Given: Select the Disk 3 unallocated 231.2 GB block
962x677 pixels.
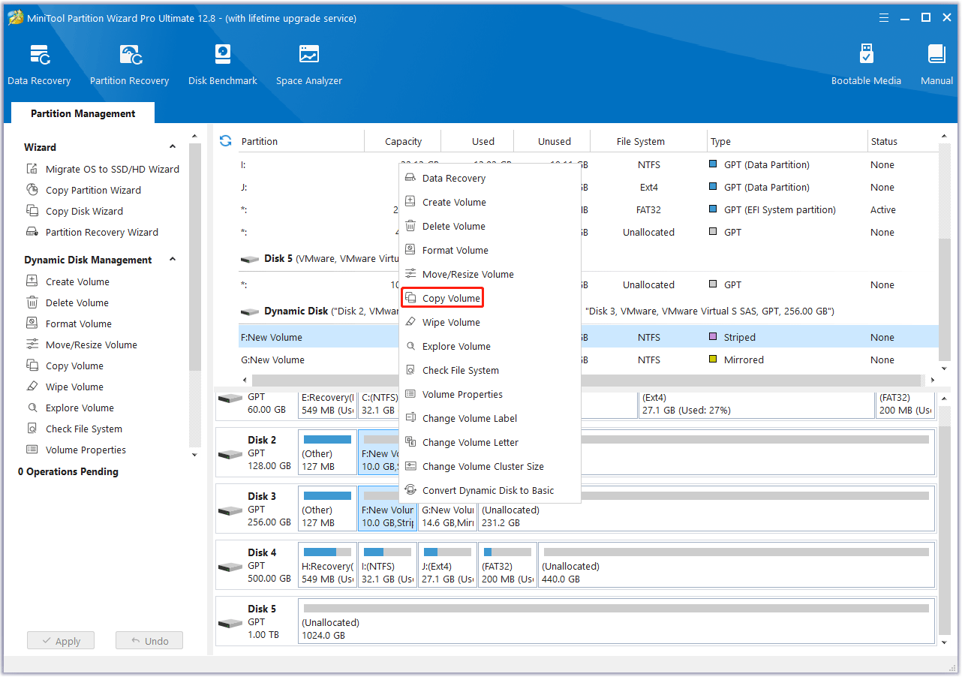Looking at the screenshot, I should pos(707,510).
